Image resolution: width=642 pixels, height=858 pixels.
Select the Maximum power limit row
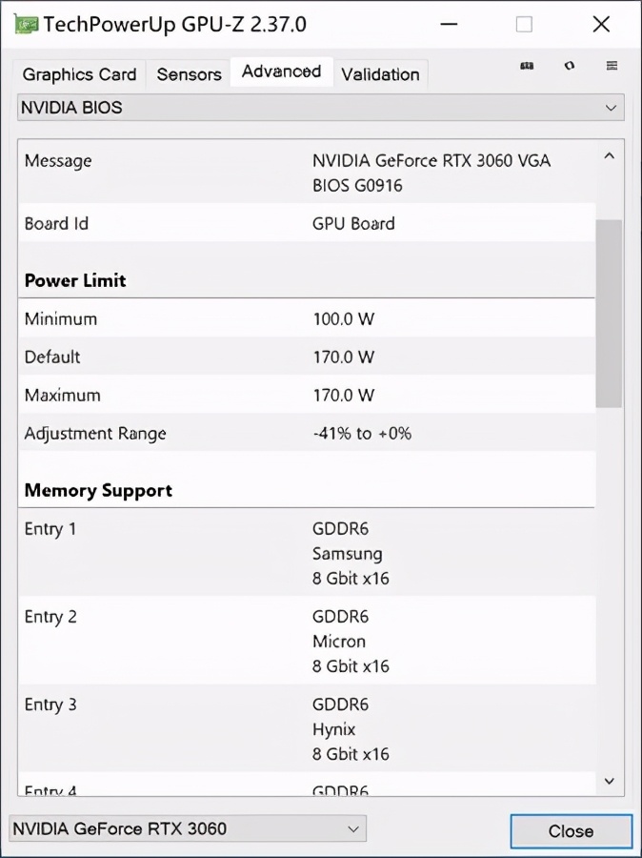pos(307,396)
